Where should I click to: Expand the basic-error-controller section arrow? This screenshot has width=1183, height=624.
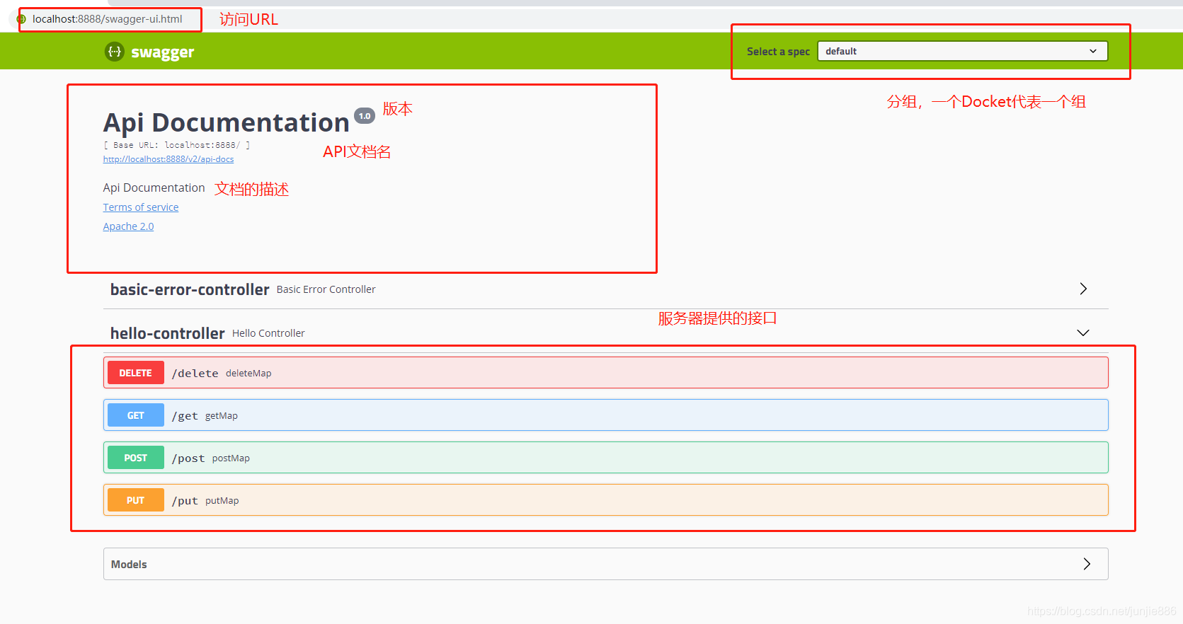[1083, 289]
